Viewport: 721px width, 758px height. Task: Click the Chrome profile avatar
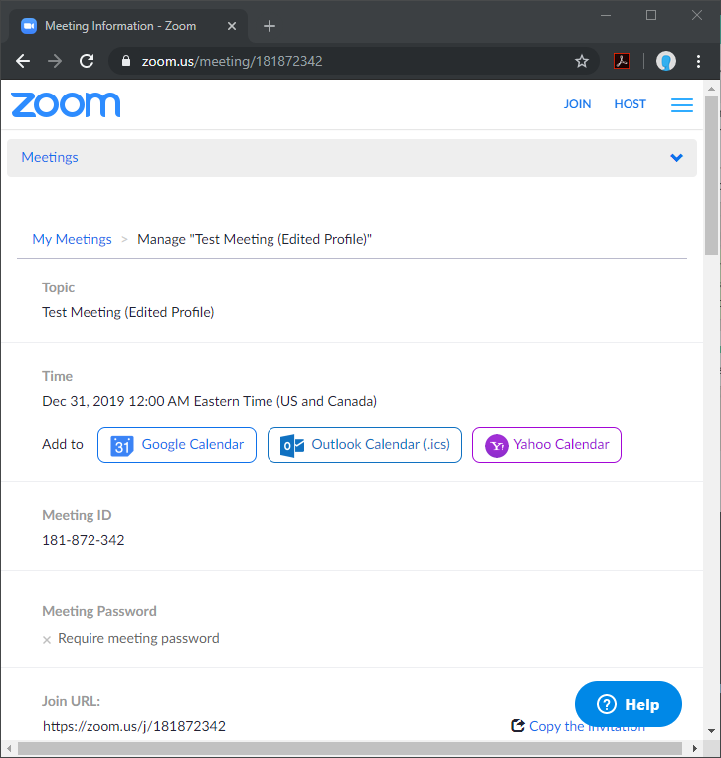pos(665,61)
